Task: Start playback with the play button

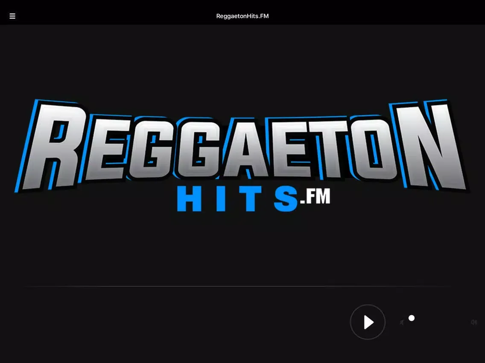Action: [x=368, y=322]
